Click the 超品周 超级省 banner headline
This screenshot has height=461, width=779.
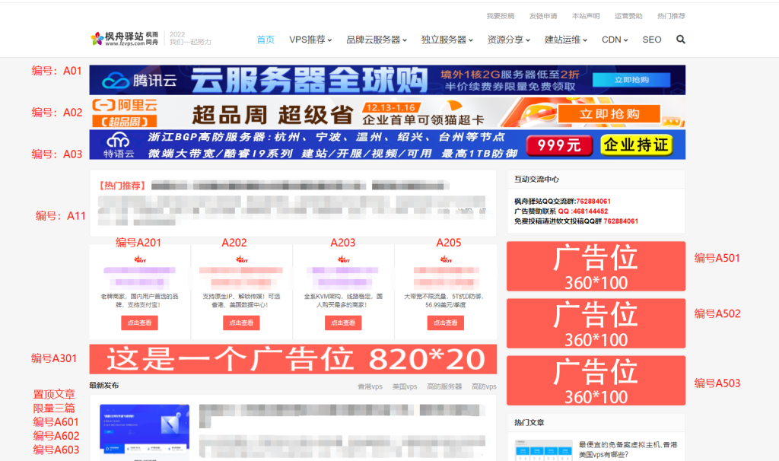(x=272, y=115)
